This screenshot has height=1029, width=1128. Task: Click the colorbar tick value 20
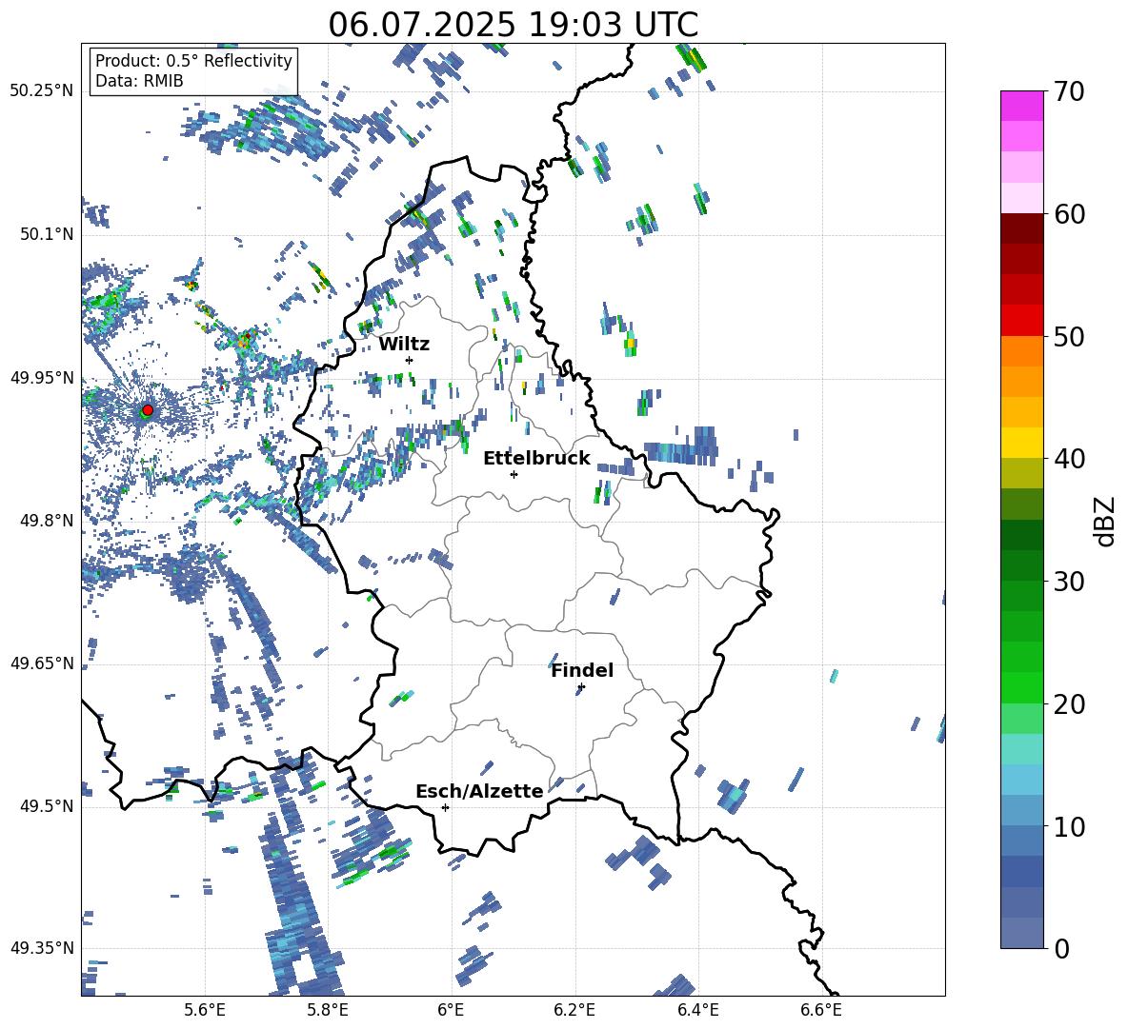pyautogui.click(x=1069, y=703)
